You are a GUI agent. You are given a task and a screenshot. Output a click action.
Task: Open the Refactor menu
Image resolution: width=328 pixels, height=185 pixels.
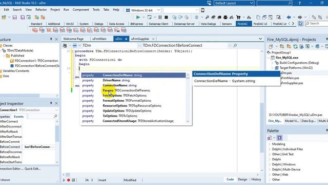tap(41, 10)
